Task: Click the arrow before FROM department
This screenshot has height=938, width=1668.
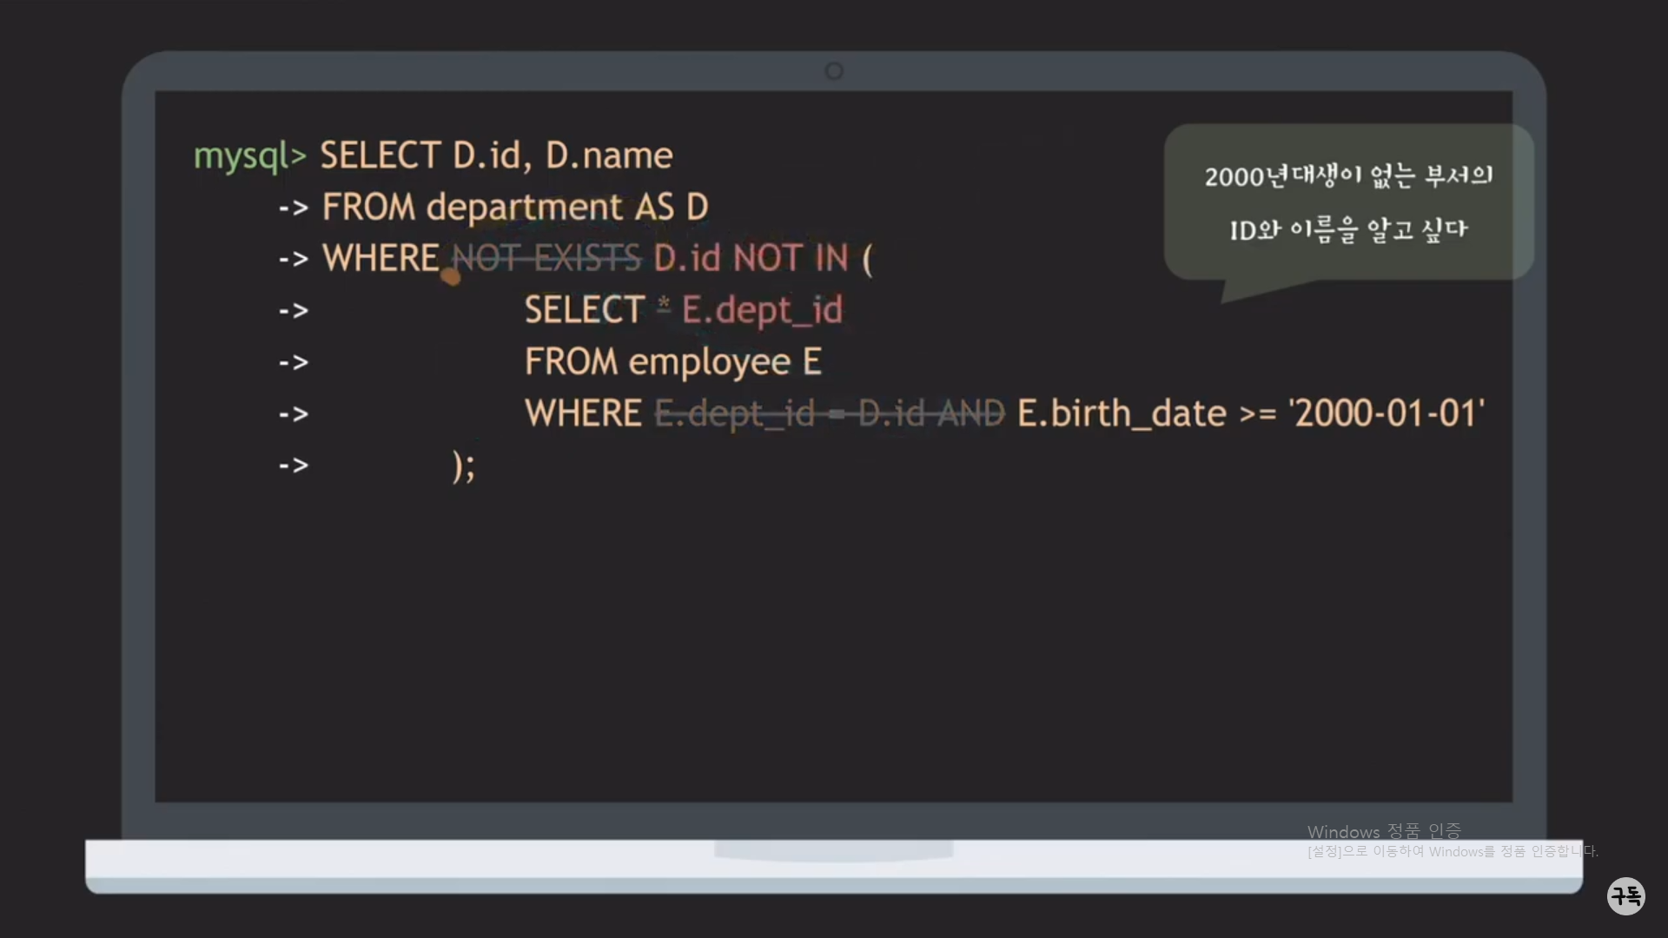Action: tap(294, 208)
